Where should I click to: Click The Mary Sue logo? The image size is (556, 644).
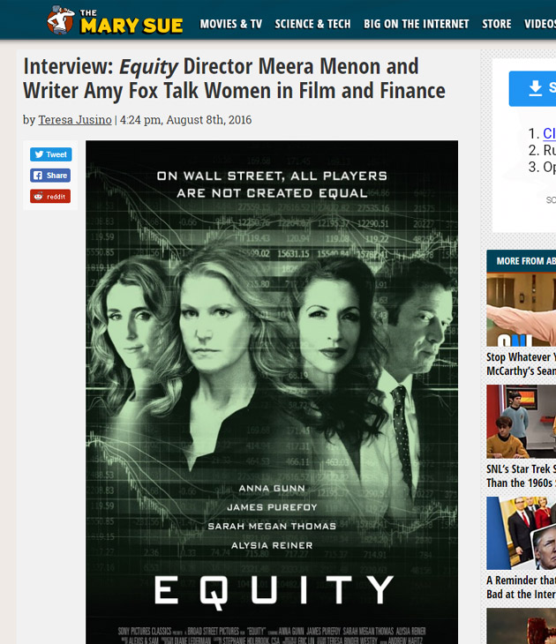point(115,20)
